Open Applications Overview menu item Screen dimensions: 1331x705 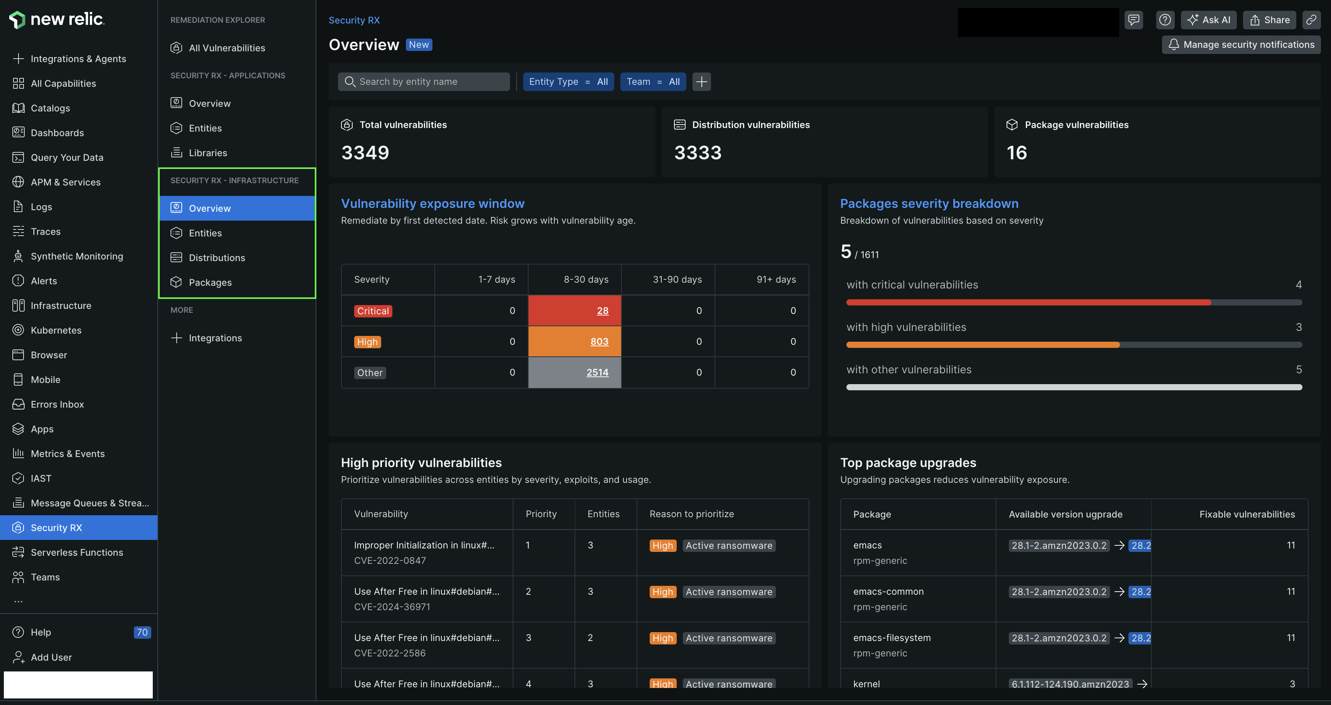click(x=236, y=103)
